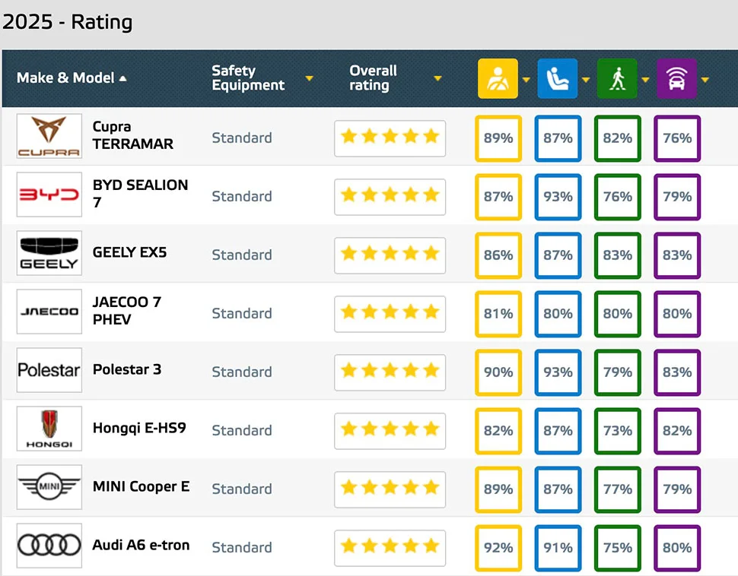Click the Audi four-rings logo image

[49, 546]
